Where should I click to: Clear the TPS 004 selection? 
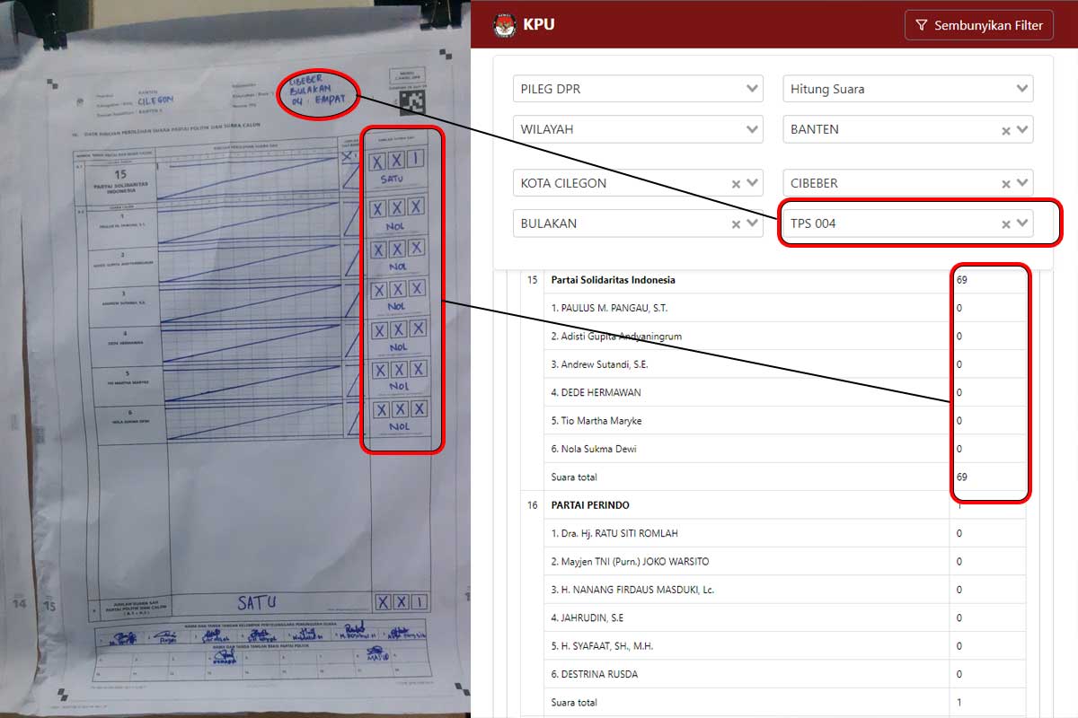pyautogui.click(x=1006, y=224)
